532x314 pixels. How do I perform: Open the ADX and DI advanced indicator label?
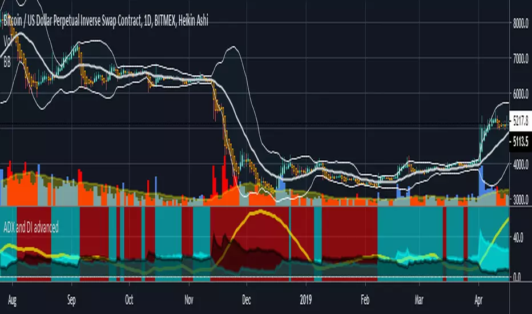click(x=31, y=227)
